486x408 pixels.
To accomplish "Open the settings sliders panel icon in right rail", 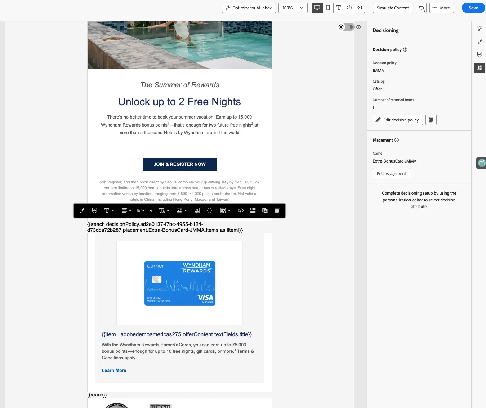I will point(480,28).
